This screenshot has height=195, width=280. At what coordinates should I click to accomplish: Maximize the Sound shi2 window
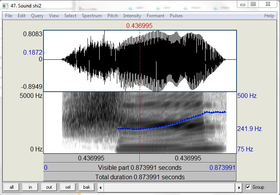pos(253,4)
